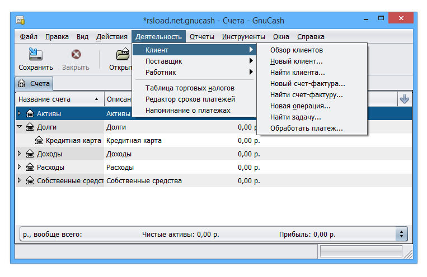Select Обзор клиентов in the submenu

[x=312, y=50]
